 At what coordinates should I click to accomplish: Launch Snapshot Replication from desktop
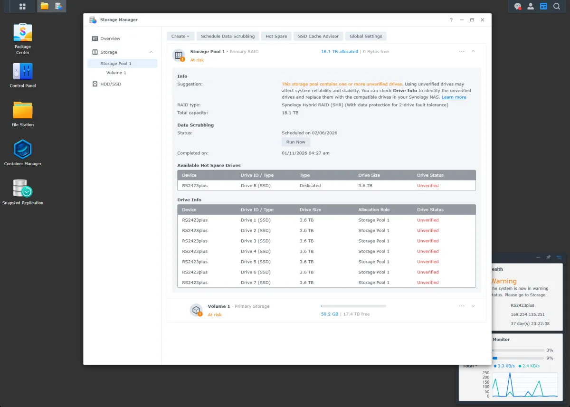point(23,192)
